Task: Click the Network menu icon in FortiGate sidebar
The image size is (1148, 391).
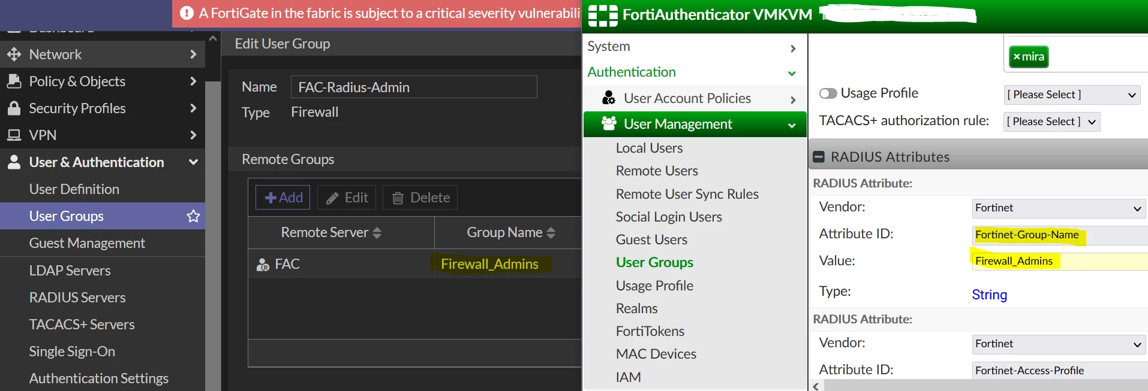Action: click(14, 54)
